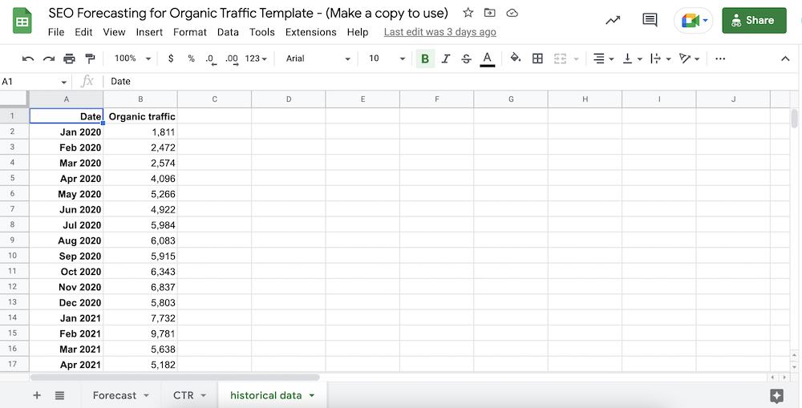This screenshot has height=408, width=802.
Task: Select the cell showing 9,781
Action: click(x=140, y=333)
